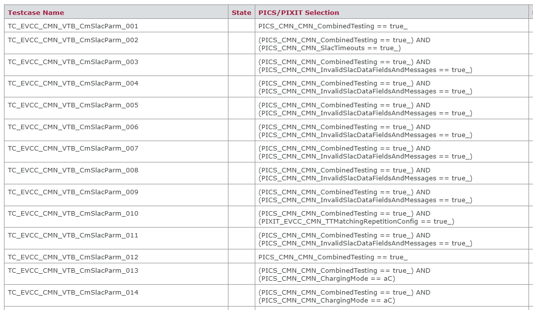533x310 pixels.
Task: Click the State cell for CmSlacParm_004
Action: pyautogui.click(x=241, y=87)
